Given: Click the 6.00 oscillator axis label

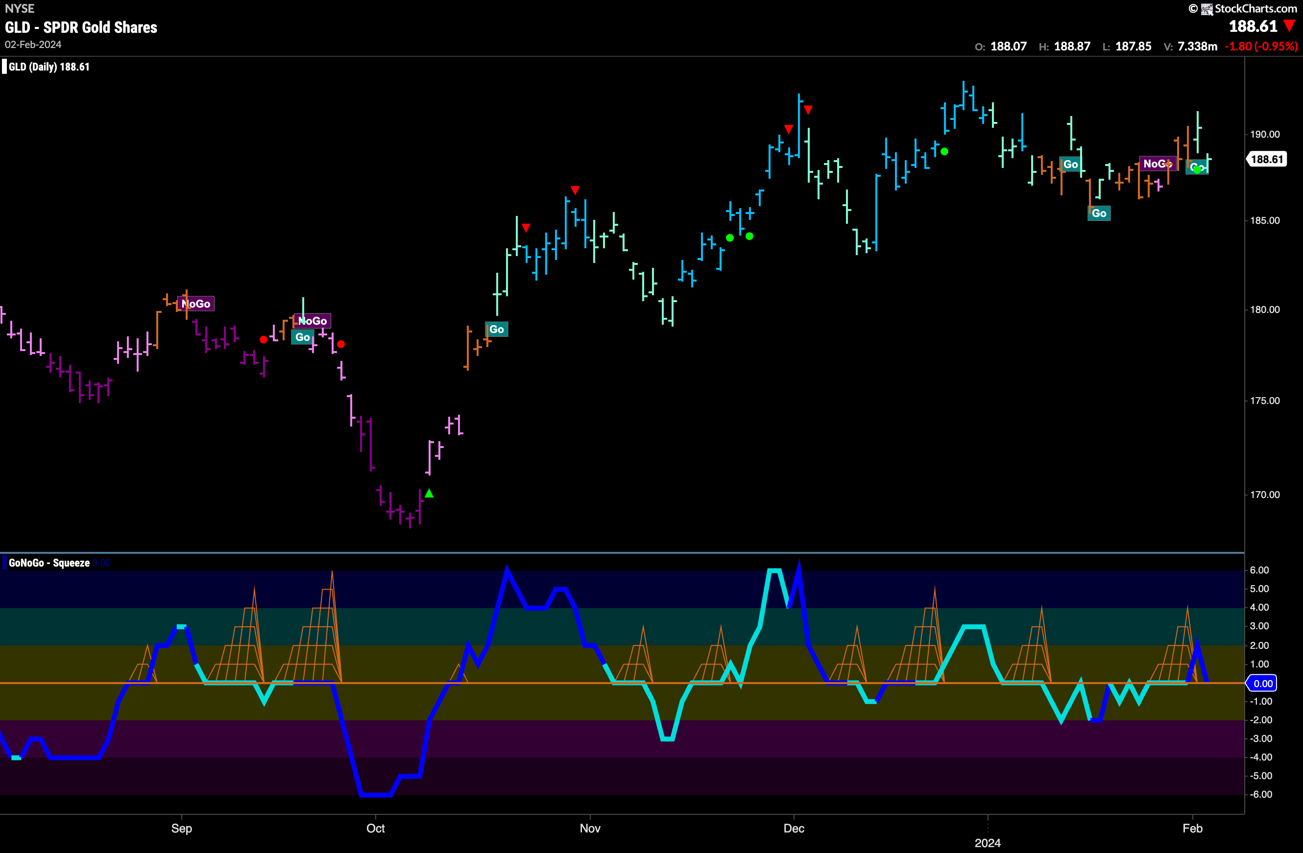Looking at the screenshot, I should (1259, 569).
